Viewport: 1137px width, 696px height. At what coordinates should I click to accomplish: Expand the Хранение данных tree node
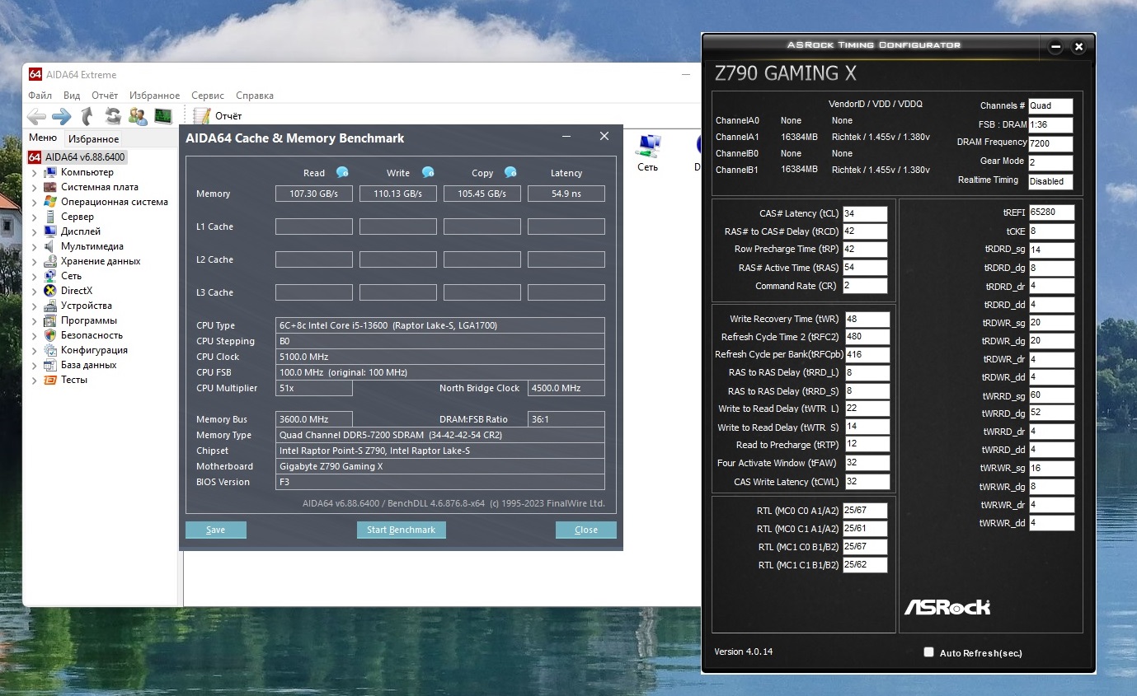tap(34, 261)
